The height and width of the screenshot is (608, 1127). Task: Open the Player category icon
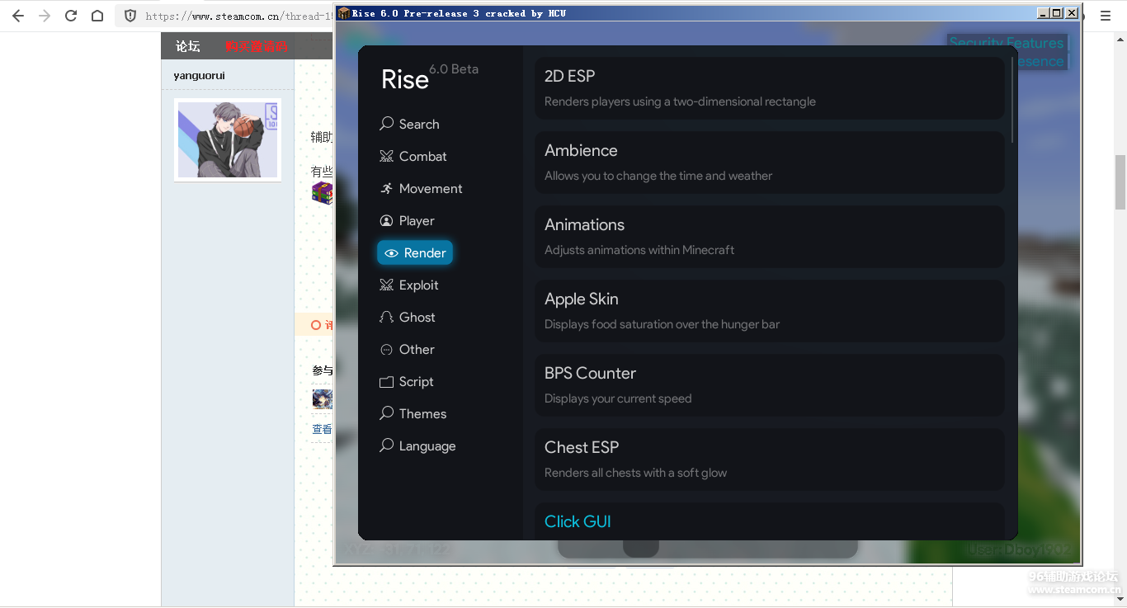tap(386, 220)
